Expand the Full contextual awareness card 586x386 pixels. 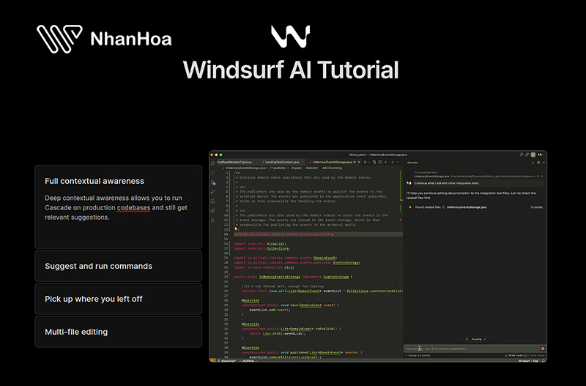[119, 207]
